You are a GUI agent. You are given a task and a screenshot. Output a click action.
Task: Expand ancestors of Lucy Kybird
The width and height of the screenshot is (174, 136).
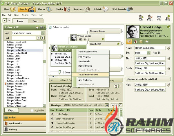click(x=122, y=44)
